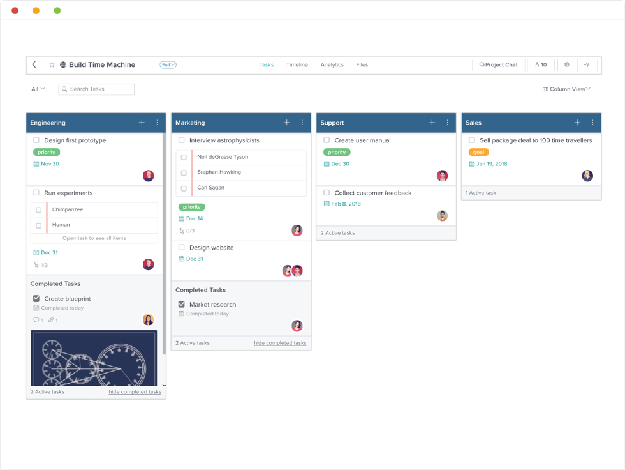This screenshot has height=470, width=625.
Task: Open the project activity feed icon
Action: (x=587, y=64)
